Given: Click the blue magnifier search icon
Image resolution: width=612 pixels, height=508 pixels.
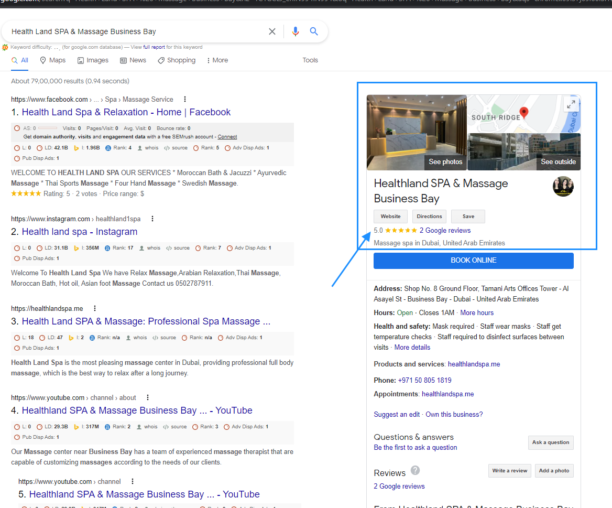Looking at the screenshot, I should (x=314, y=31).
